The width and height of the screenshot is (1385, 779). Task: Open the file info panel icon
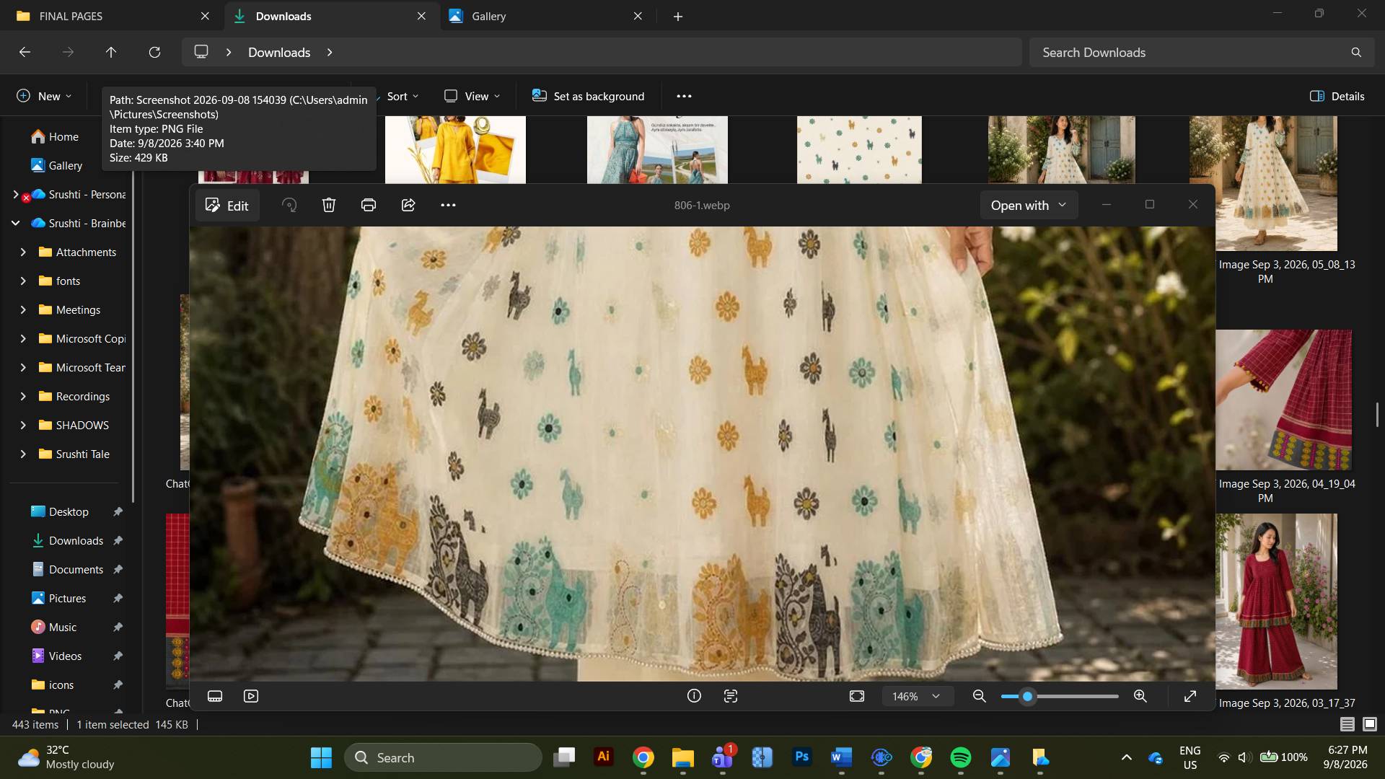click(694, 696)
